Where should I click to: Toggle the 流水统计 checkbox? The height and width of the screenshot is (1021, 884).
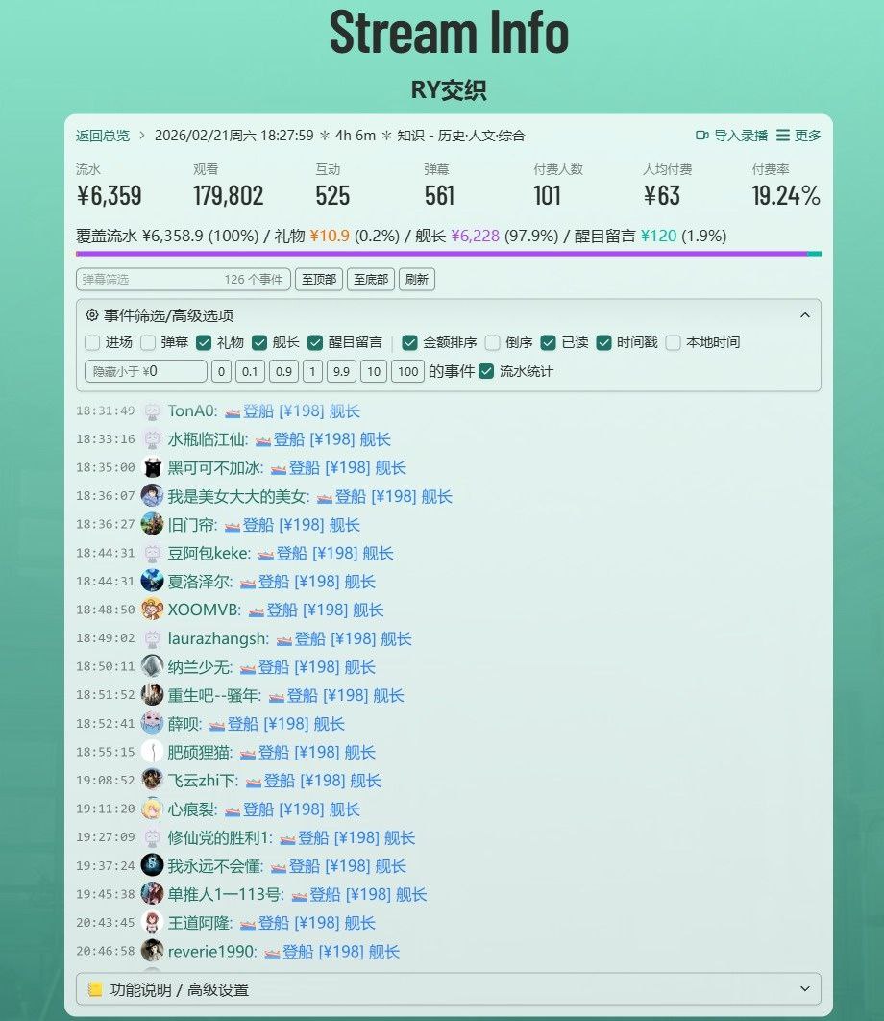click(486, 371)
